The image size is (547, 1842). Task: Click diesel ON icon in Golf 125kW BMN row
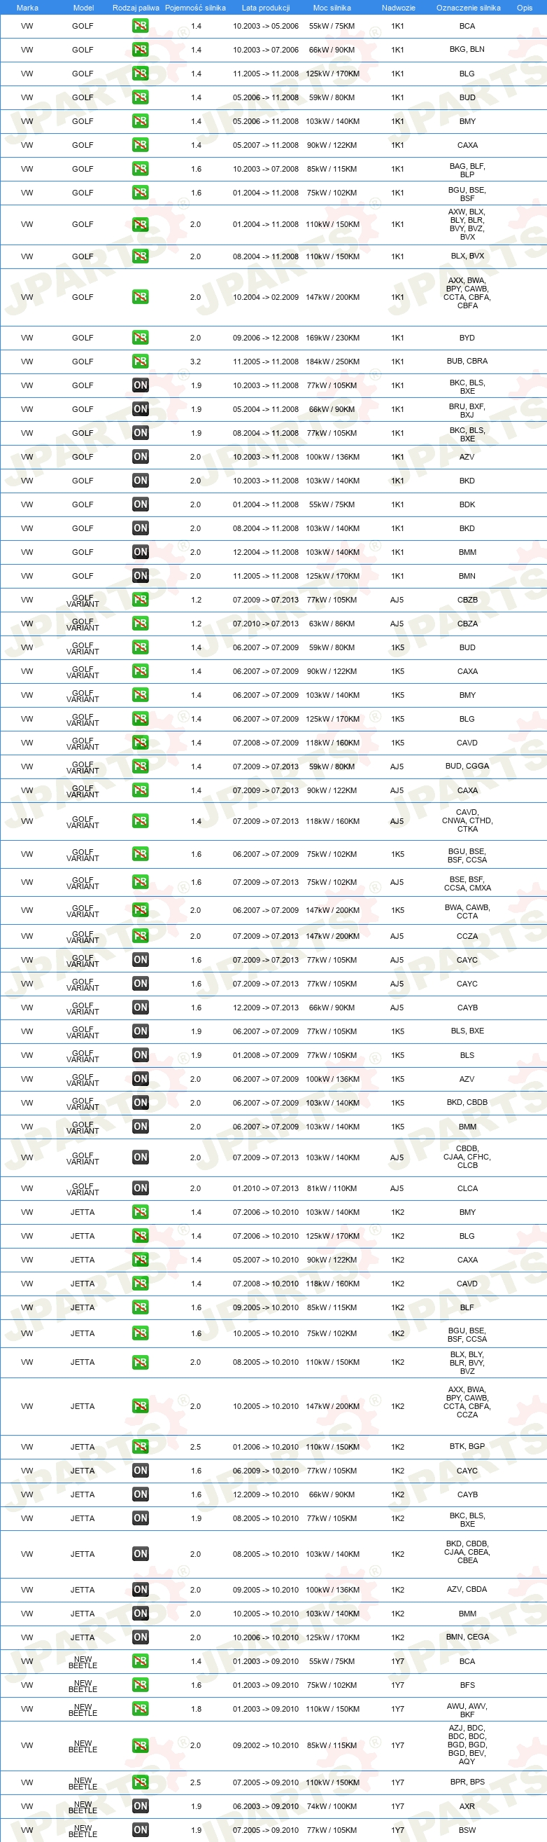141,576
